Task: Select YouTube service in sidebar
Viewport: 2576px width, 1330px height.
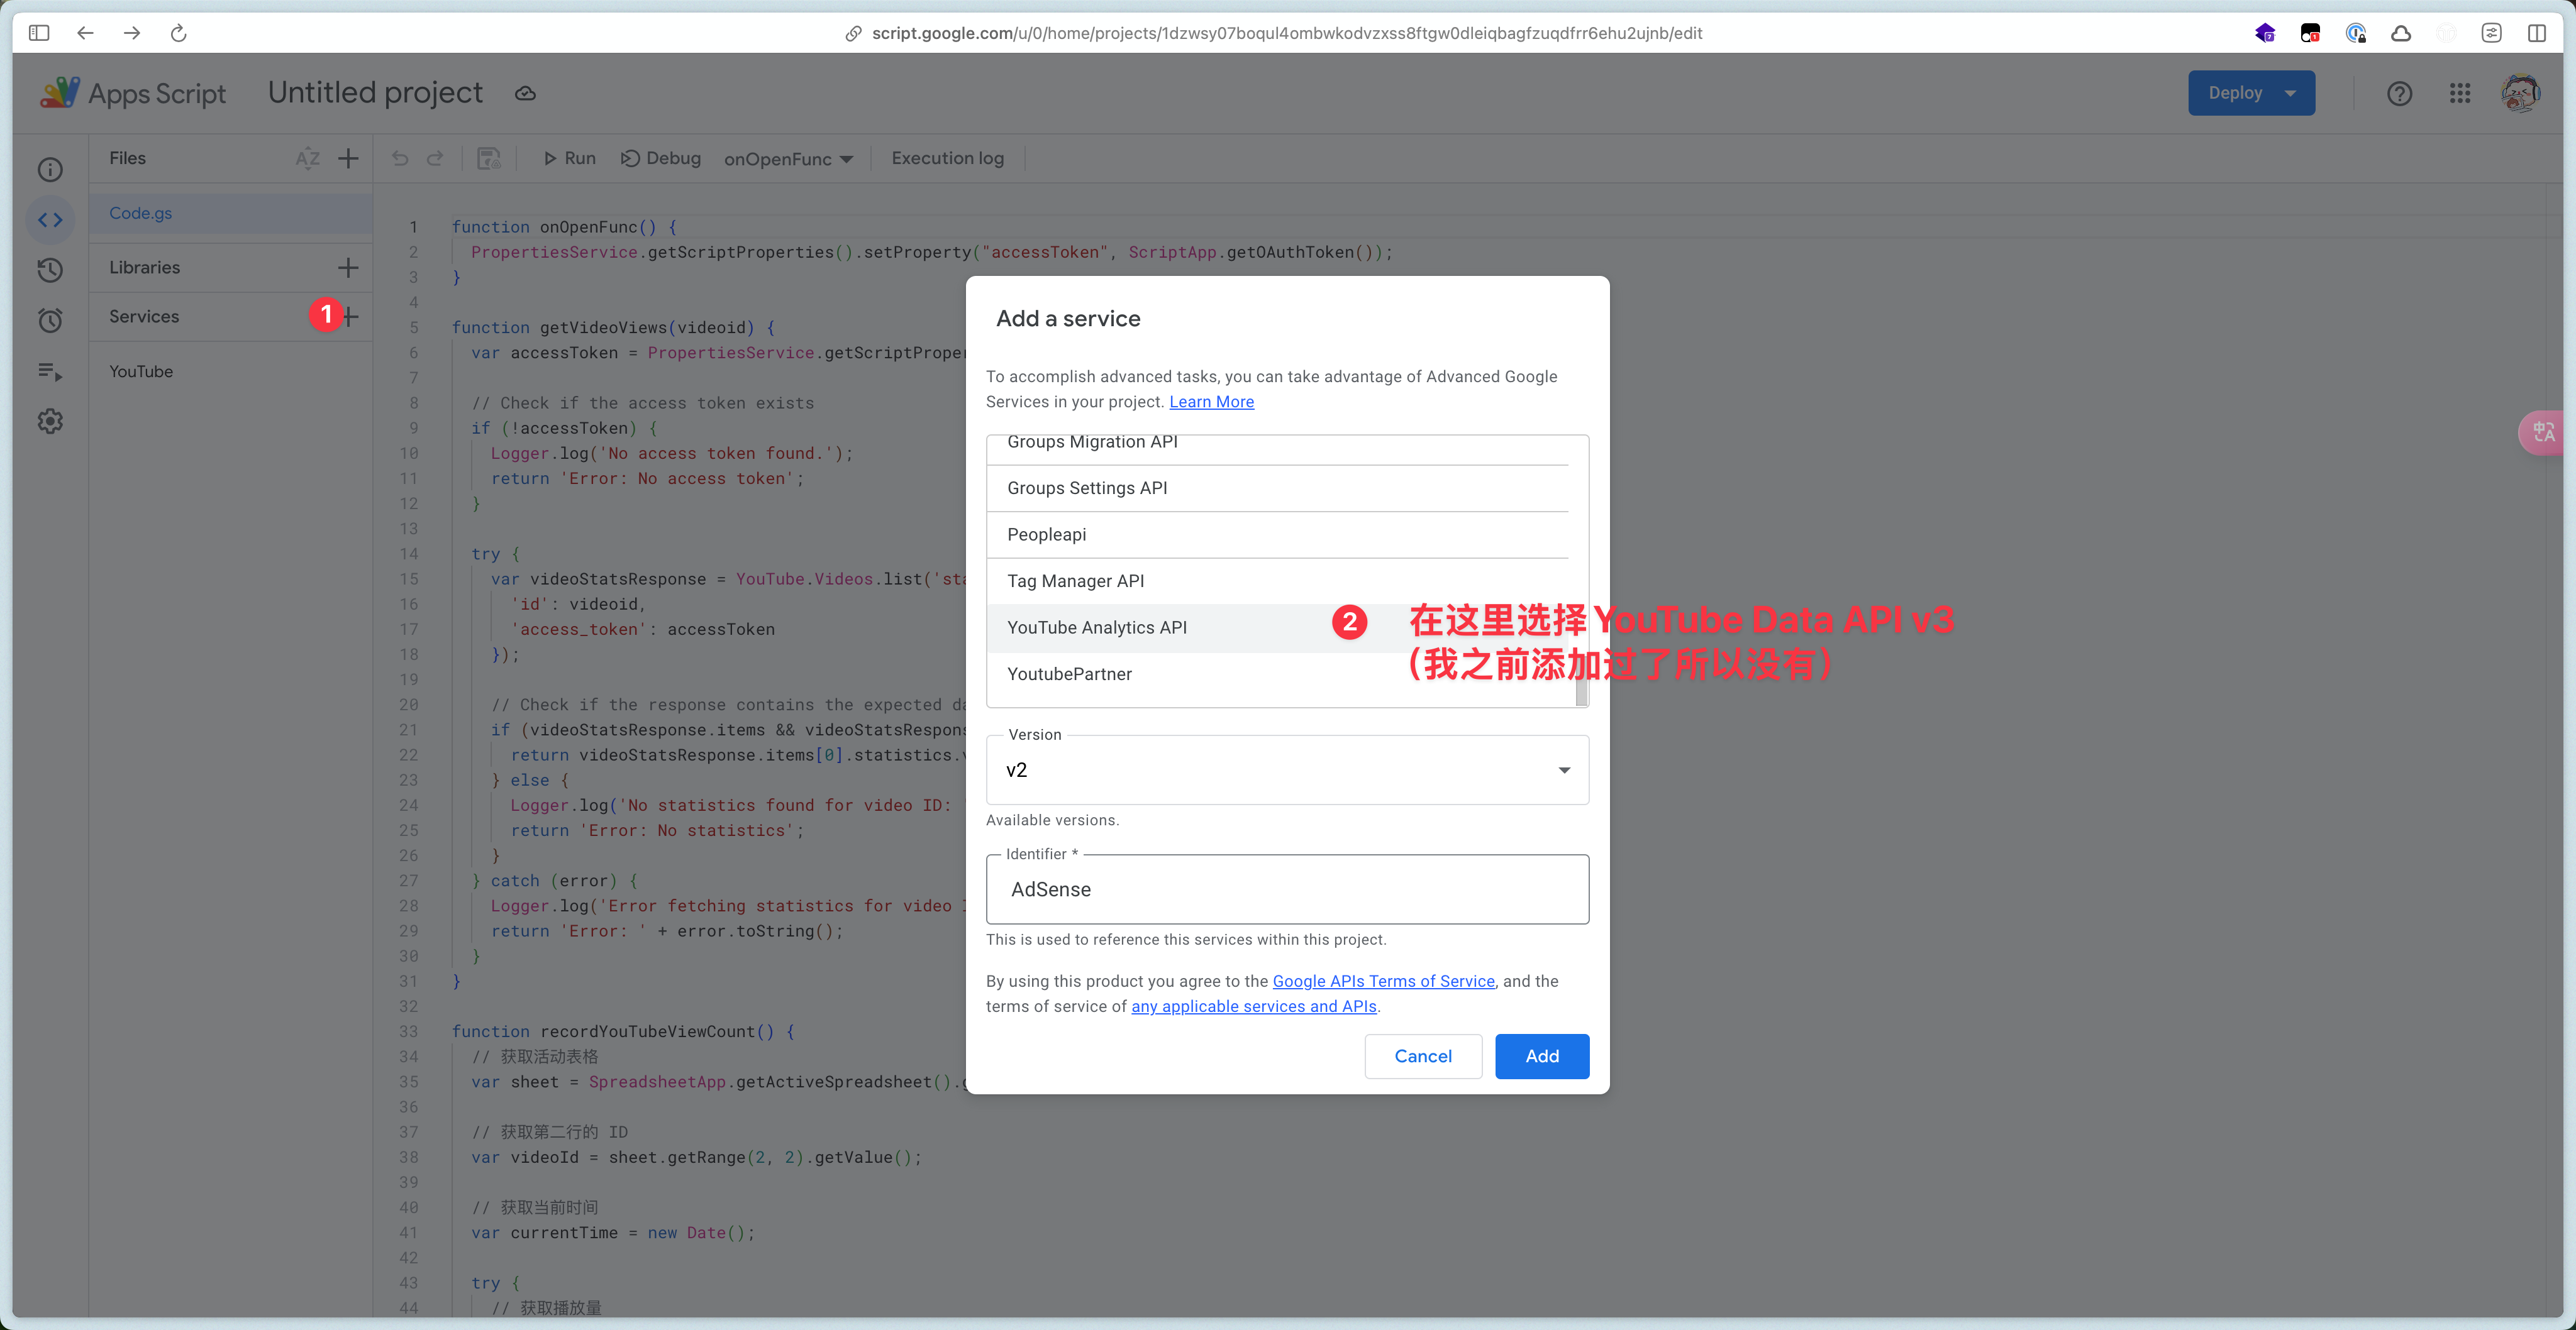Action: click(x=141, y=371)
